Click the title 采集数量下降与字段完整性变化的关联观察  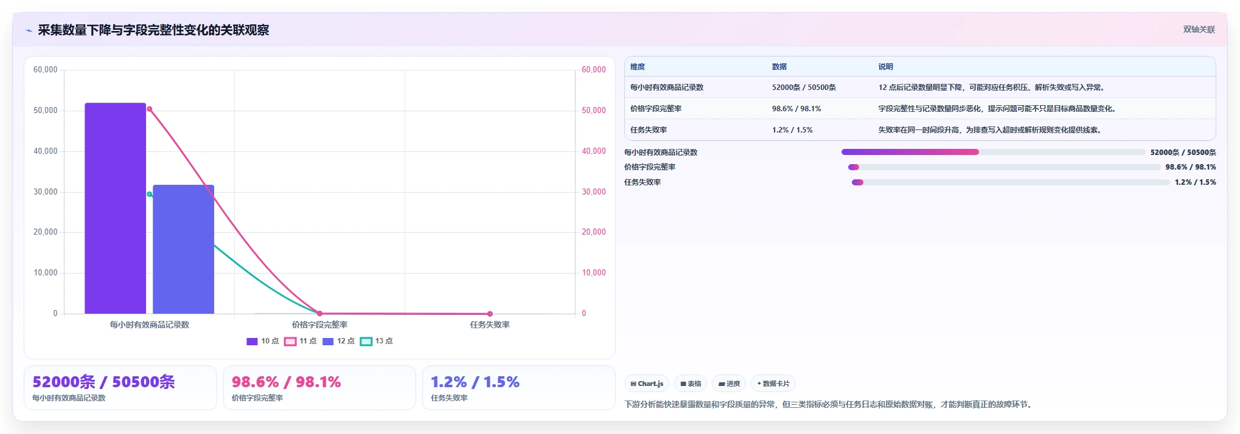point(153,30)
